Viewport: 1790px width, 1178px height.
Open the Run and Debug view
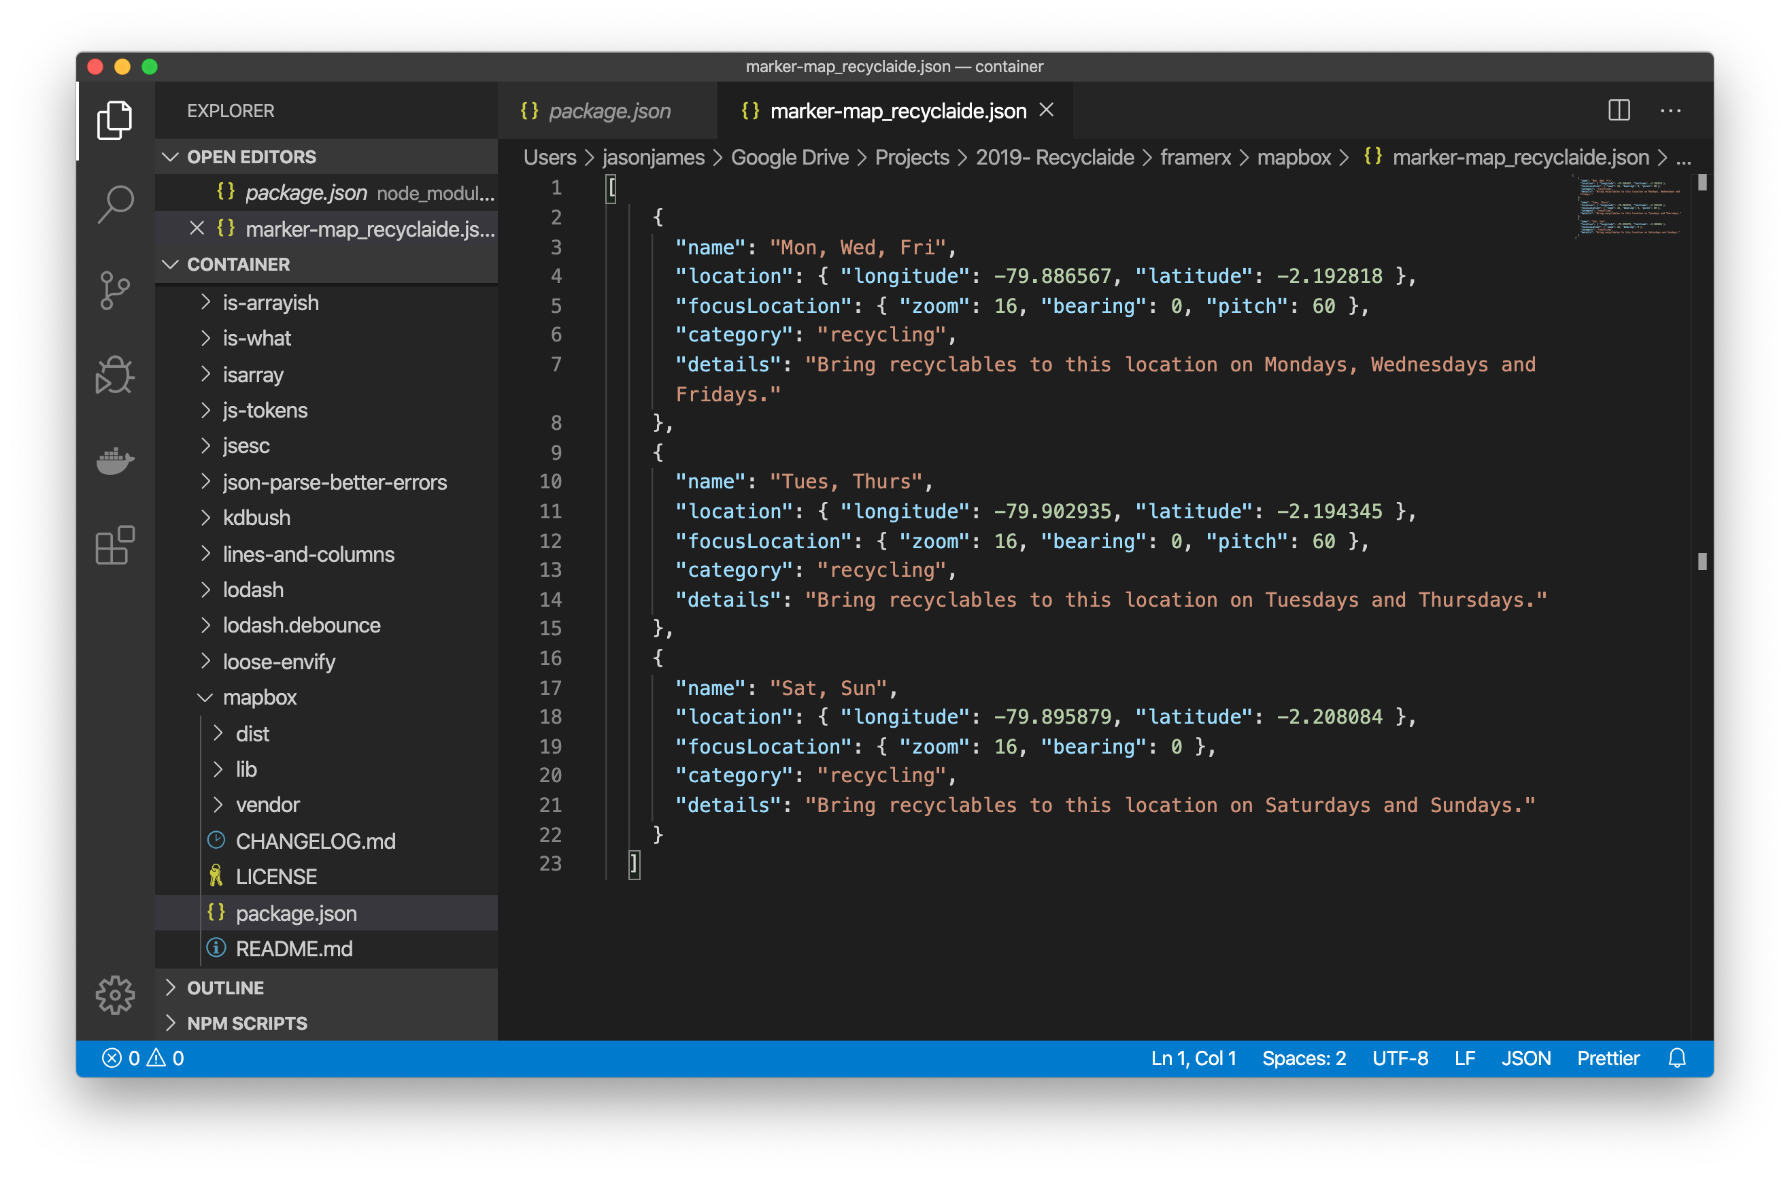115,375
